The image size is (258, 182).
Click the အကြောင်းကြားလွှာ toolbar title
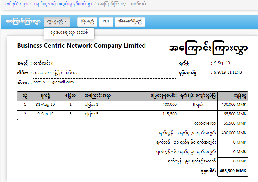pos(23,22)
